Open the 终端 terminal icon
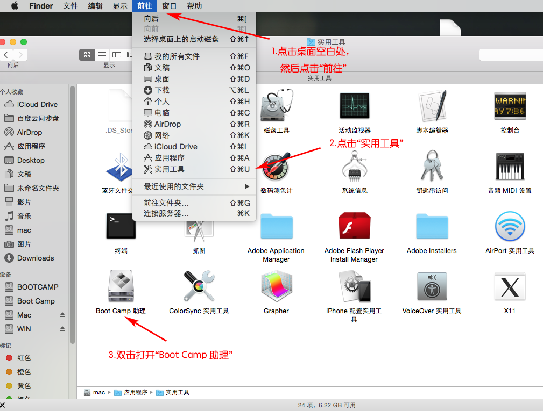The height and width of the screenshot is (411, 543). pyautogui.click(x=121, y=226)
